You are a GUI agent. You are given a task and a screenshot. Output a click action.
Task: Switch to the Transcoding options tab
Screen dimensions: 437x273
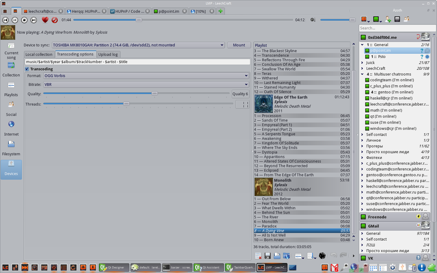[x=75, y=54]
